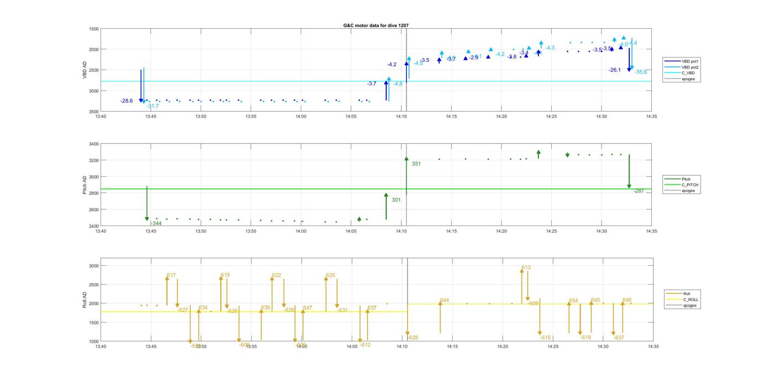Click the '301' pitch data label
Image resolution: width=774 pixels, height=383 pixels.
(396, 200)
